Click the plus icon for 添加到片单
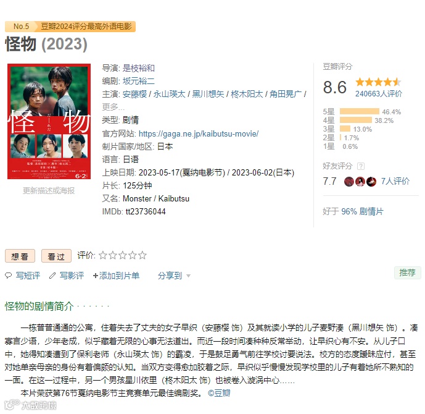This screenshot has width=425, height=414. click(x=95, y=276)
